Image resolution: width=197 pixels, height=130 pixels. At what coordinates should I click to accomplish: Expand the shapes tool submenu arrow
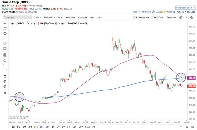tap(8, 34)
